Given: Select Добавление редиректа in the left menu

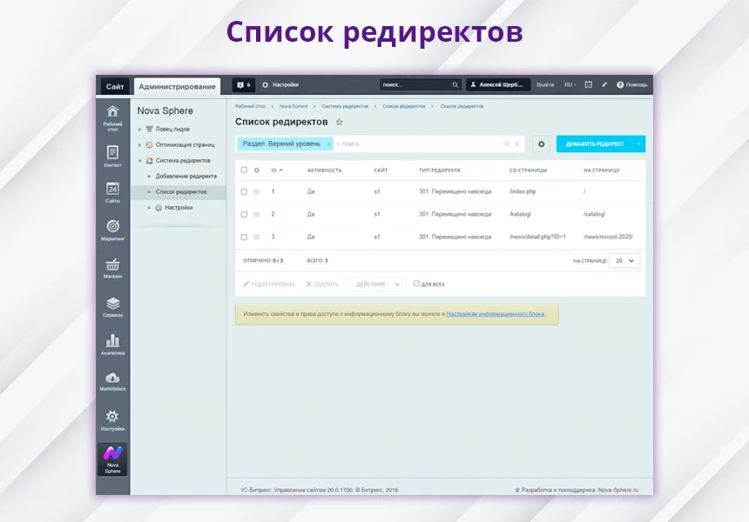Looking at the screenshot, I should tap(186, 176).
